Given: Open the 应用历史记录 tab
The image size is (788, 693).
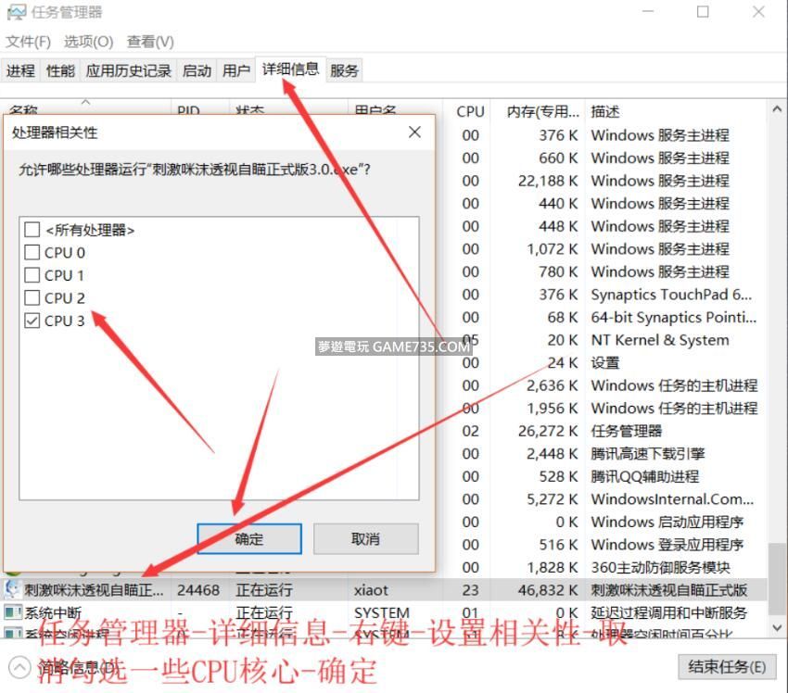Looking at the screenshot, I should coord(129,70).
